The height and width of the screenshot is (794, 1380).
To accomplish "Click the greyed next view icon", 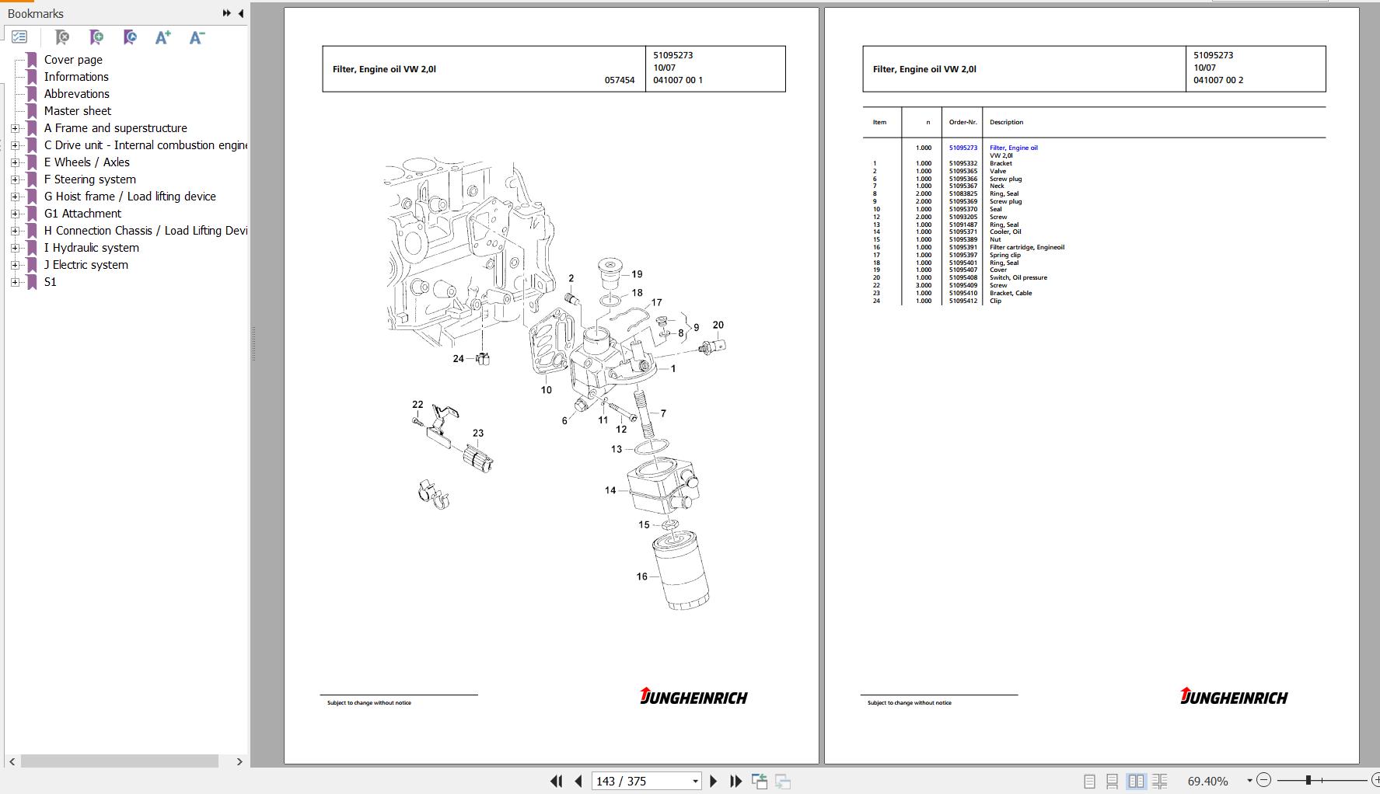I will (783, 781).
